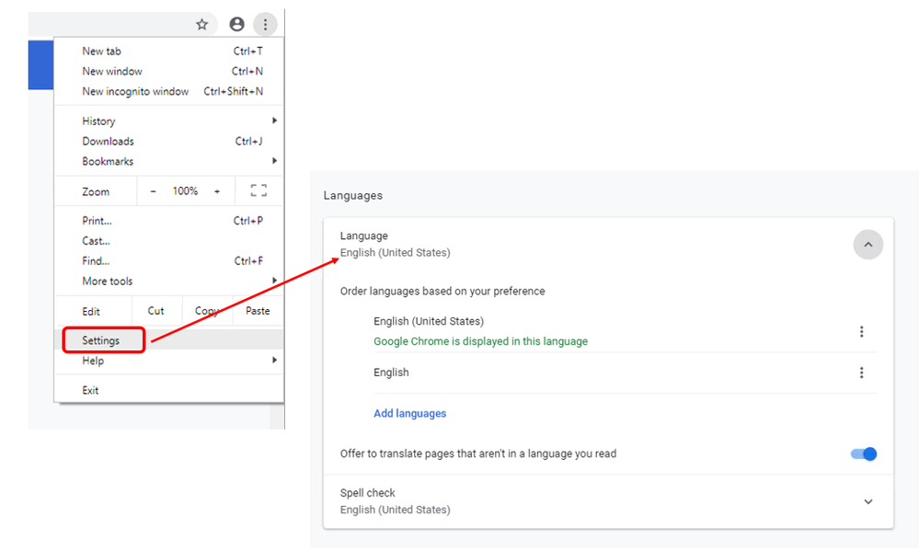Select Downloads menu entry
This screenshot has height=551, width=919.
click(x=108, y=142)
